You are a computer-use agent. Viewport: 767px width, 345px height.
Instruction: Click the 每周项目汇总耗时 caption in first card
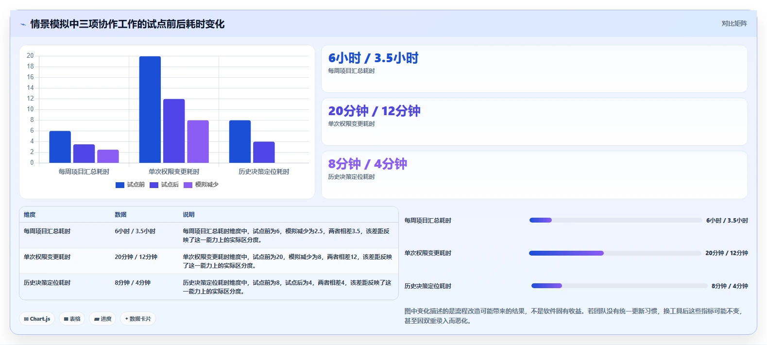pos(351,71)
